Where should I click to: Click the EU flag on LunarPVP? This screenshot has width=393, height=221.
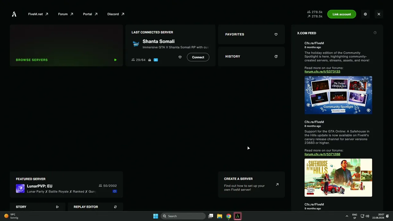pyautogui.click(x=115, y=191)
